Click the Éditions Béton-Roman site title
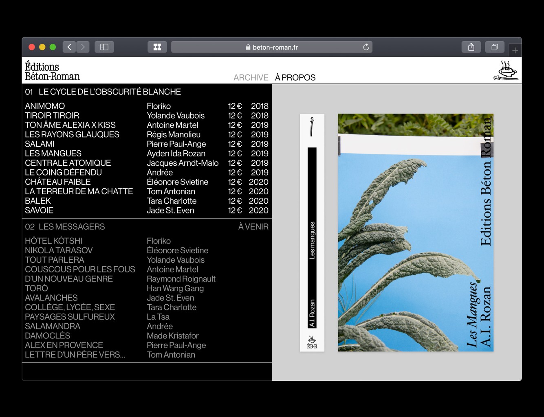Viewport: 544px width, 417px height. 52,71
